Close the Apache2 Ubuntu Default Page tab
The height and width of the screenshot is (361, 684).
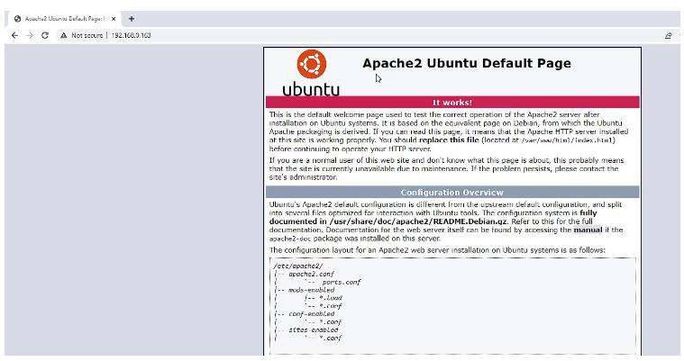click(x=114, y=19)
